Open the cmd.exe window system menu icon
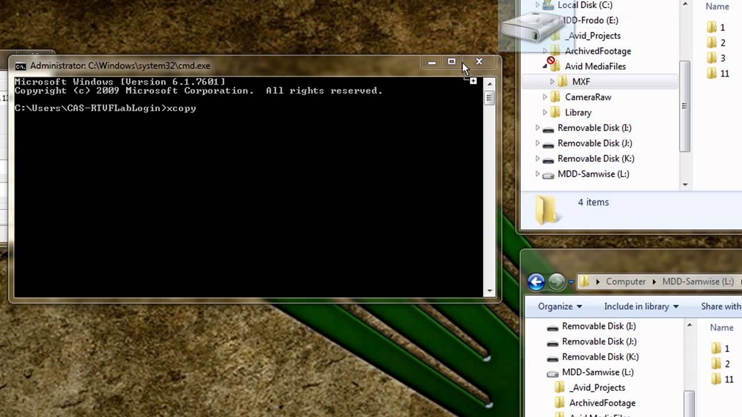 20,66
